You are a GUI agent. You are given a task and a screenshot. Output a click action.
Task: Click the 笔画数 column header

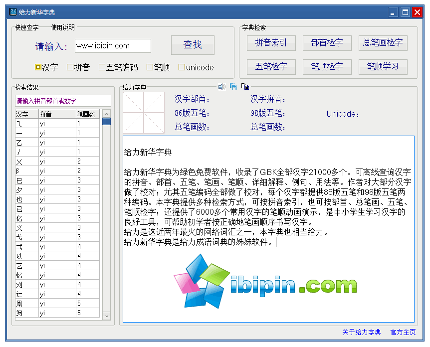(87, 114)
